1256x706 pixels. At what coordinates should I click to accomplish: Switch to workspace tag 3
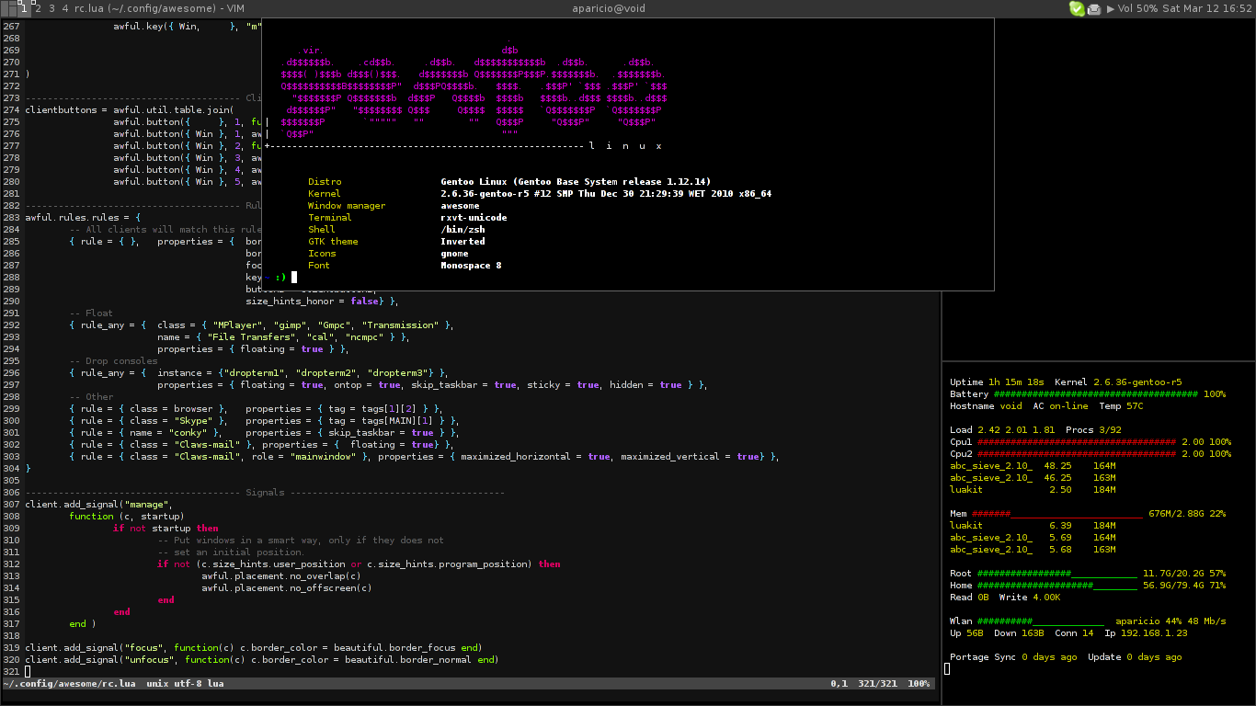click(51, 8)
